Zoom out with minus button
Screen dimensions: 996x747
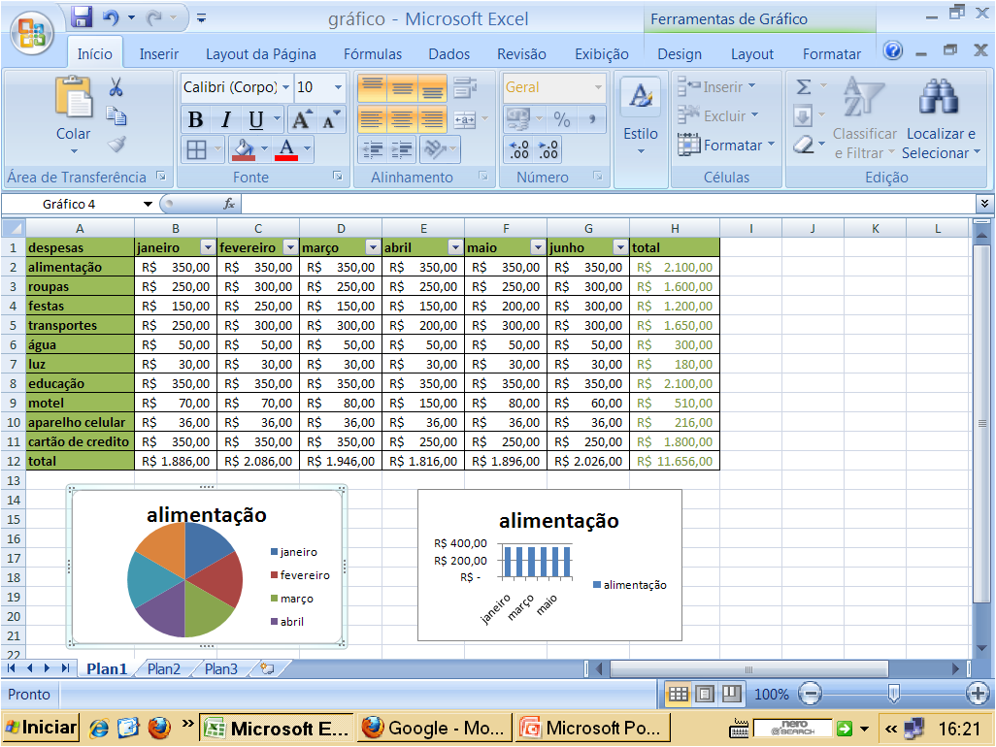click(810, 694)
